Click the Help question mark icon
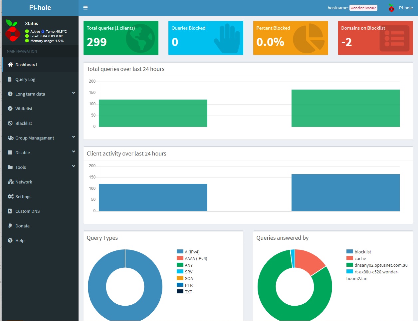418x321 pixels. (10, 240)
